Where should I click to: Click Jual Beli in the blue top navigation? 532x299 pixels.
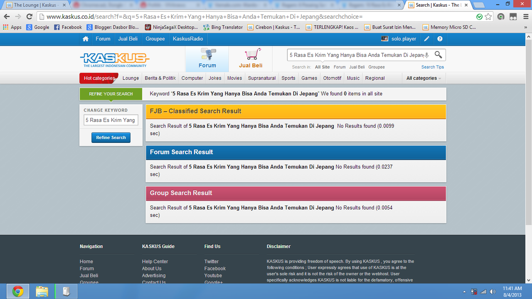pos(128,39)
